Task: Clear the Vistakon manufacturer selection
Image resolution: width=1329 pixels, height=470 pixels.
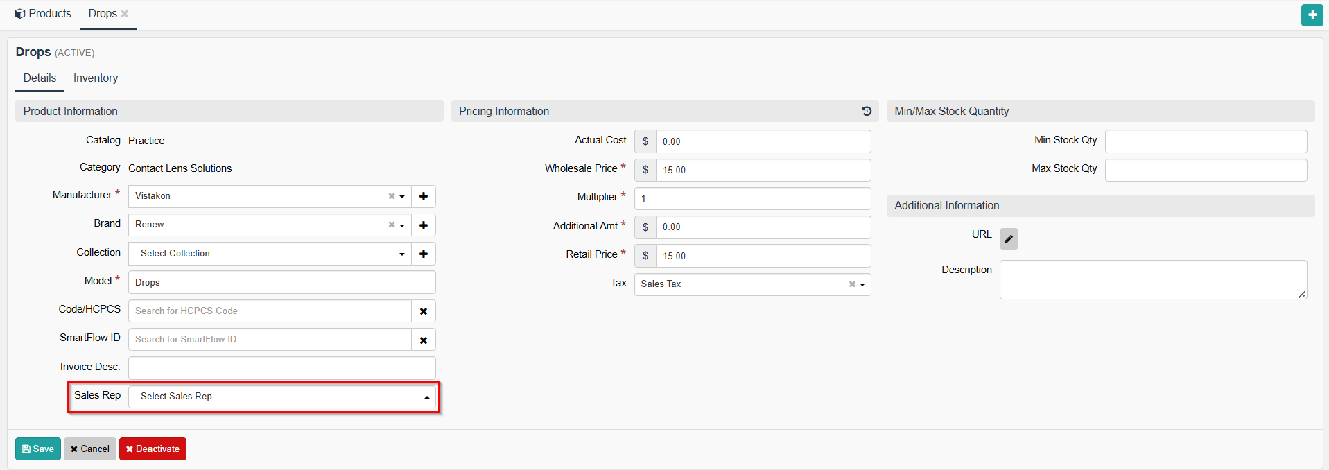Action: click(x=391, y=196)
